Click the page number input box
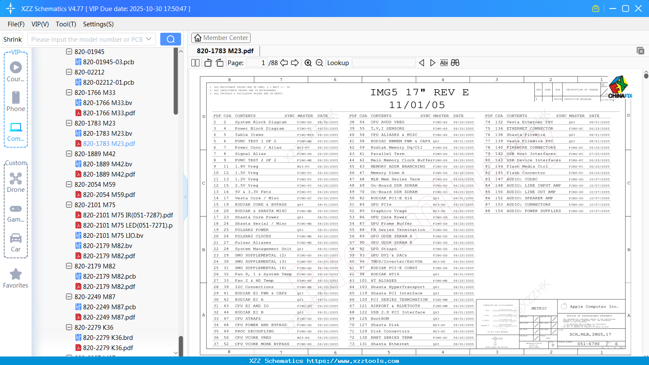 pos(257,63)
